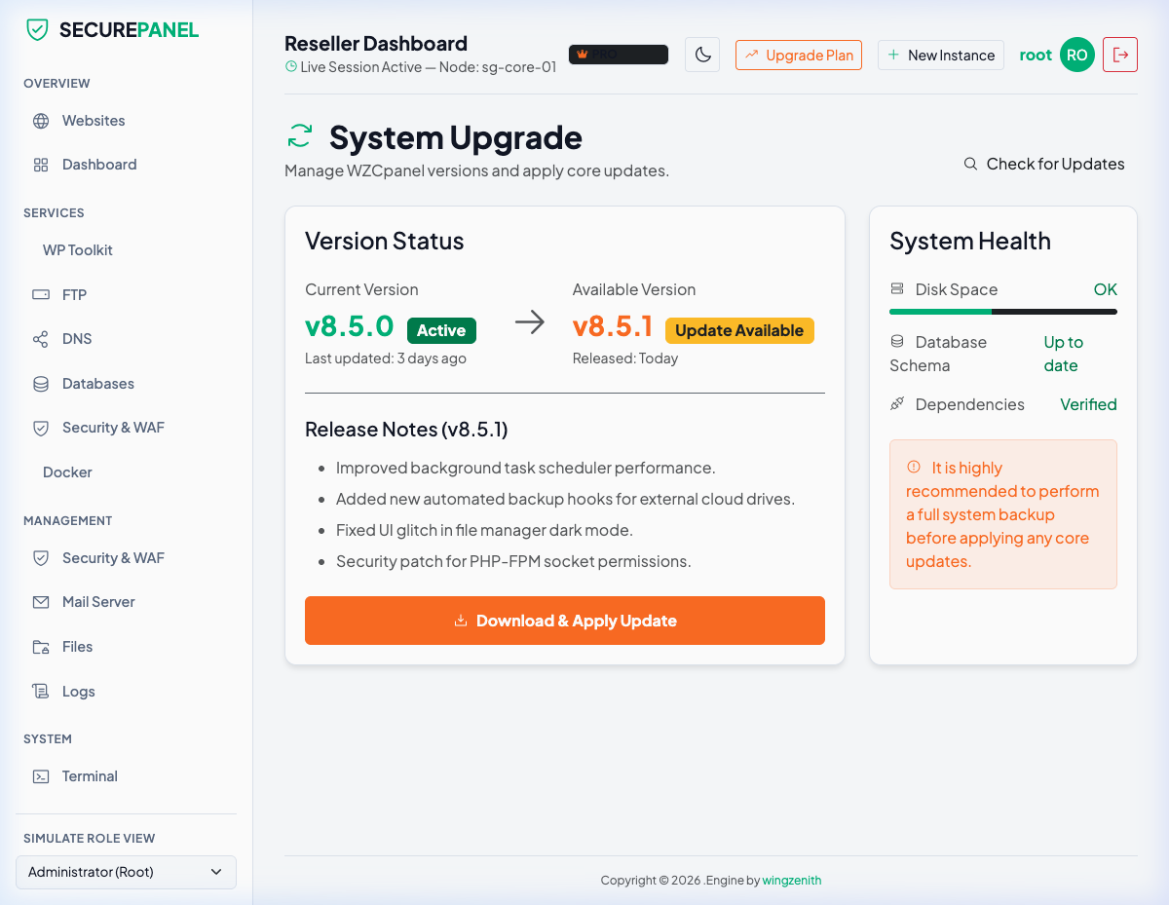Open the RO user avatar
This screenshot has width=1169, height=905.
click(x=1077, y=55)
